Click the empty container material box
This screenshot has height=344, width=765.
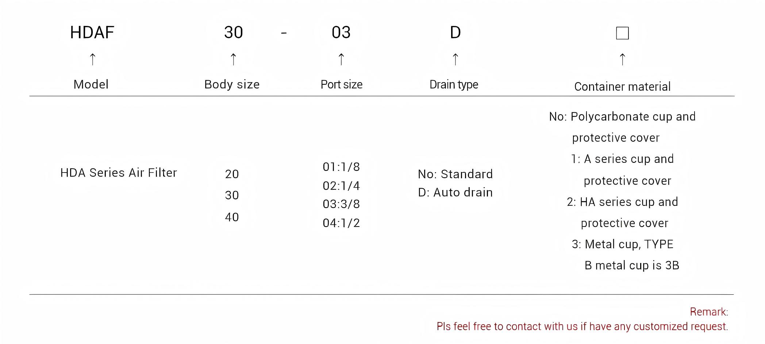pos(622,33)
